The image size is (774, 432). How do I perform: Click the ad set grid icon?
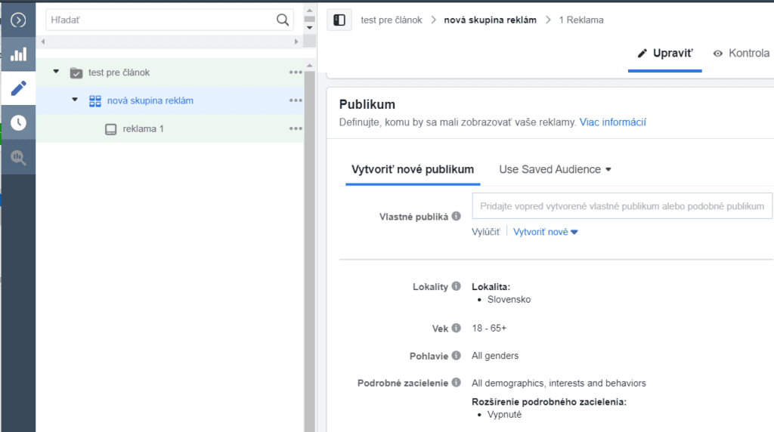(x=94, y=101)
